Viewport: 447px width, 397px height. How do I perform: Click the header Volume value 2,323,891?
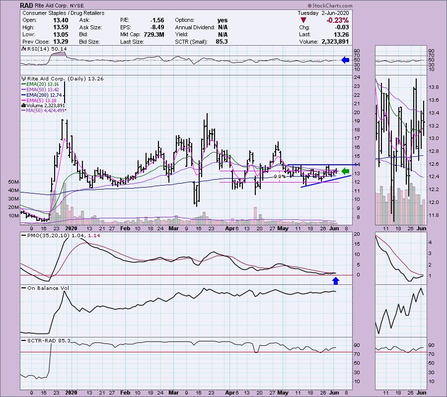pyautogui.click(x=335, y=42)
